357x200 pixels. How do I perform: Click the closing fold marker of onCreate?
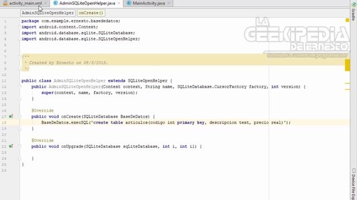(20, 128)
